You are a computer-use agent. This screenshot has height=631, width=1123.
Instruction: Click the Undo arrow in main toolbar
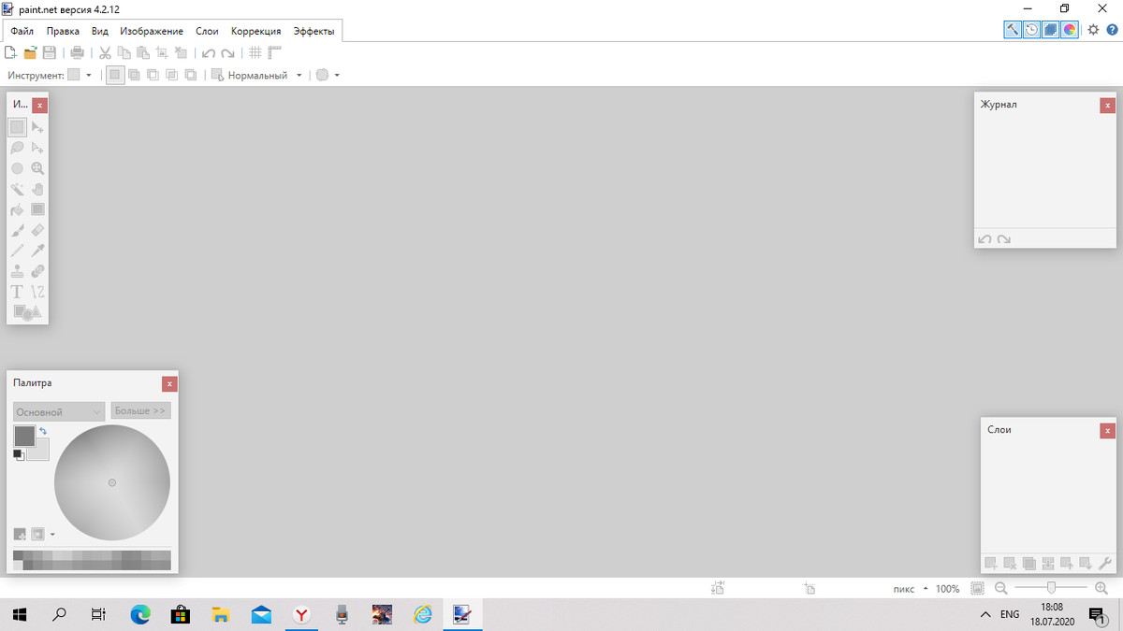pyautogui.click(x=208, y=53)
